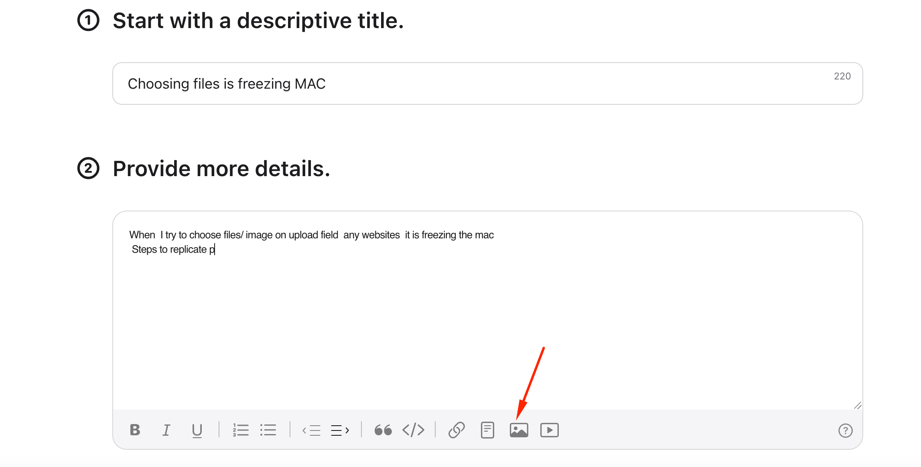
Task: Click the text area resize handle
Action: click(x=858, y=406)
